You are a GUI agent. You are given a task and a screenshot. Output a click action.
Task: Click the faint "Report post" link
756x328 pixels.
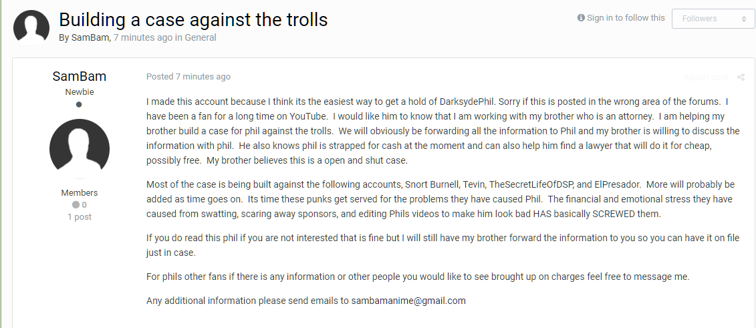[x=706, y=77]
